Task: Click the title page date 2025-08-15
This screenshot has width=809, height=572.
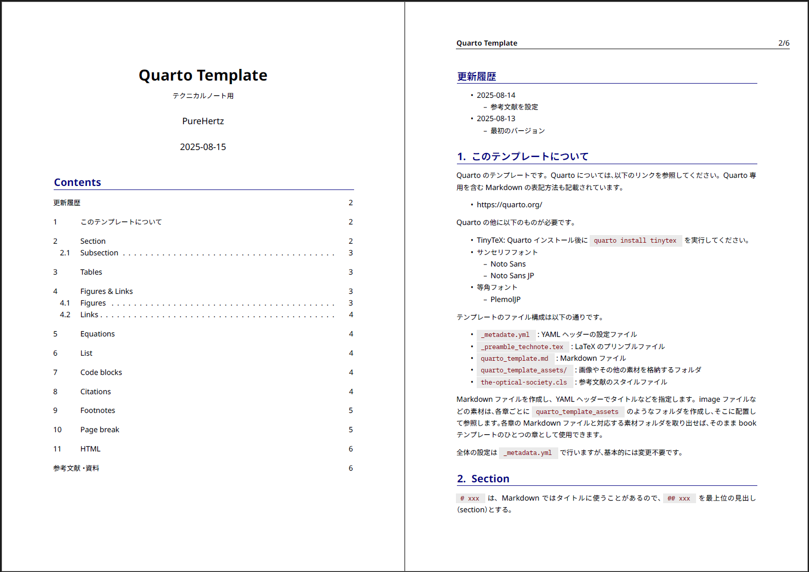Action: pos(203,147)
